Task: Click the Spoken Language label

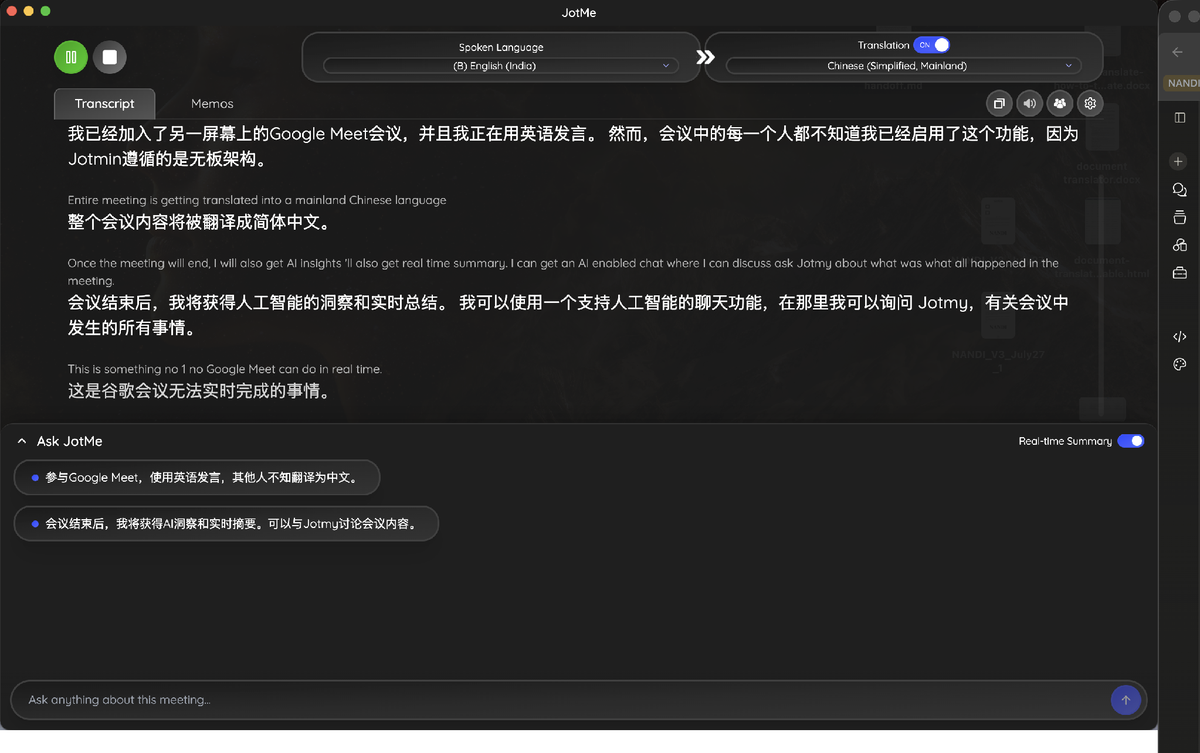Action: tap(501, 47)
